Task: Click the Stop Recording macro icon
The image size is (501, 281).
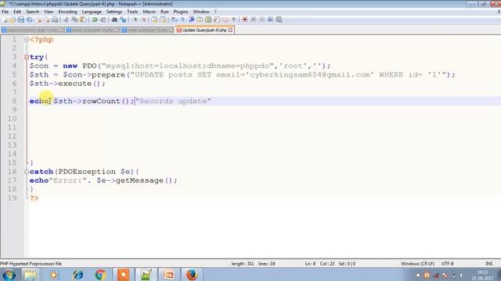Action: coord(254,20)
